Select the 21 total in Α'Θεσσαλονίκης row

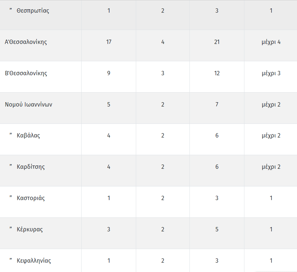217,42
